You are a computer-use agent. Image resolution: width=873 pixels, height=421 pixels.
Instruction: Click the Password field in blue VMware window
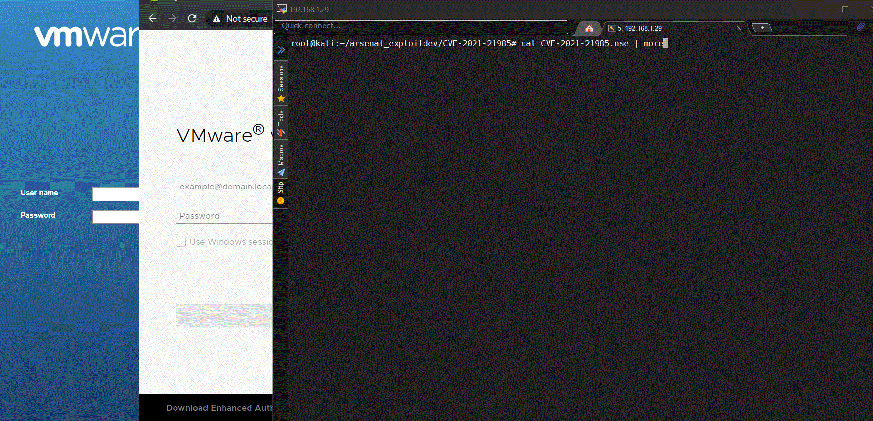point(116,217)
